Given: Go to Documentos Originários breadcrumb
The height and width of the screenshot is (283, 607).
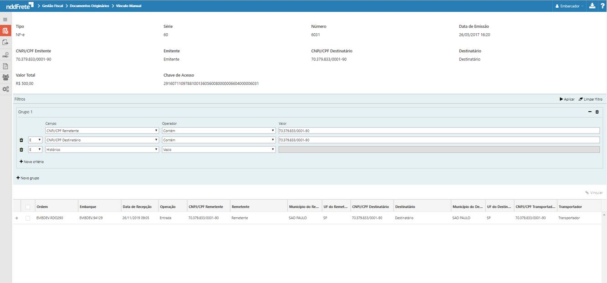Looking at the screenshot, I should click(x=89, y=6).
